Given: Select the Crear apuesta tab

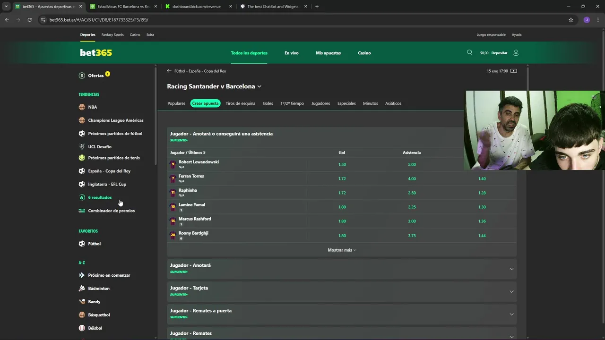Looking at the screenshot, I should tap(206, 103).
